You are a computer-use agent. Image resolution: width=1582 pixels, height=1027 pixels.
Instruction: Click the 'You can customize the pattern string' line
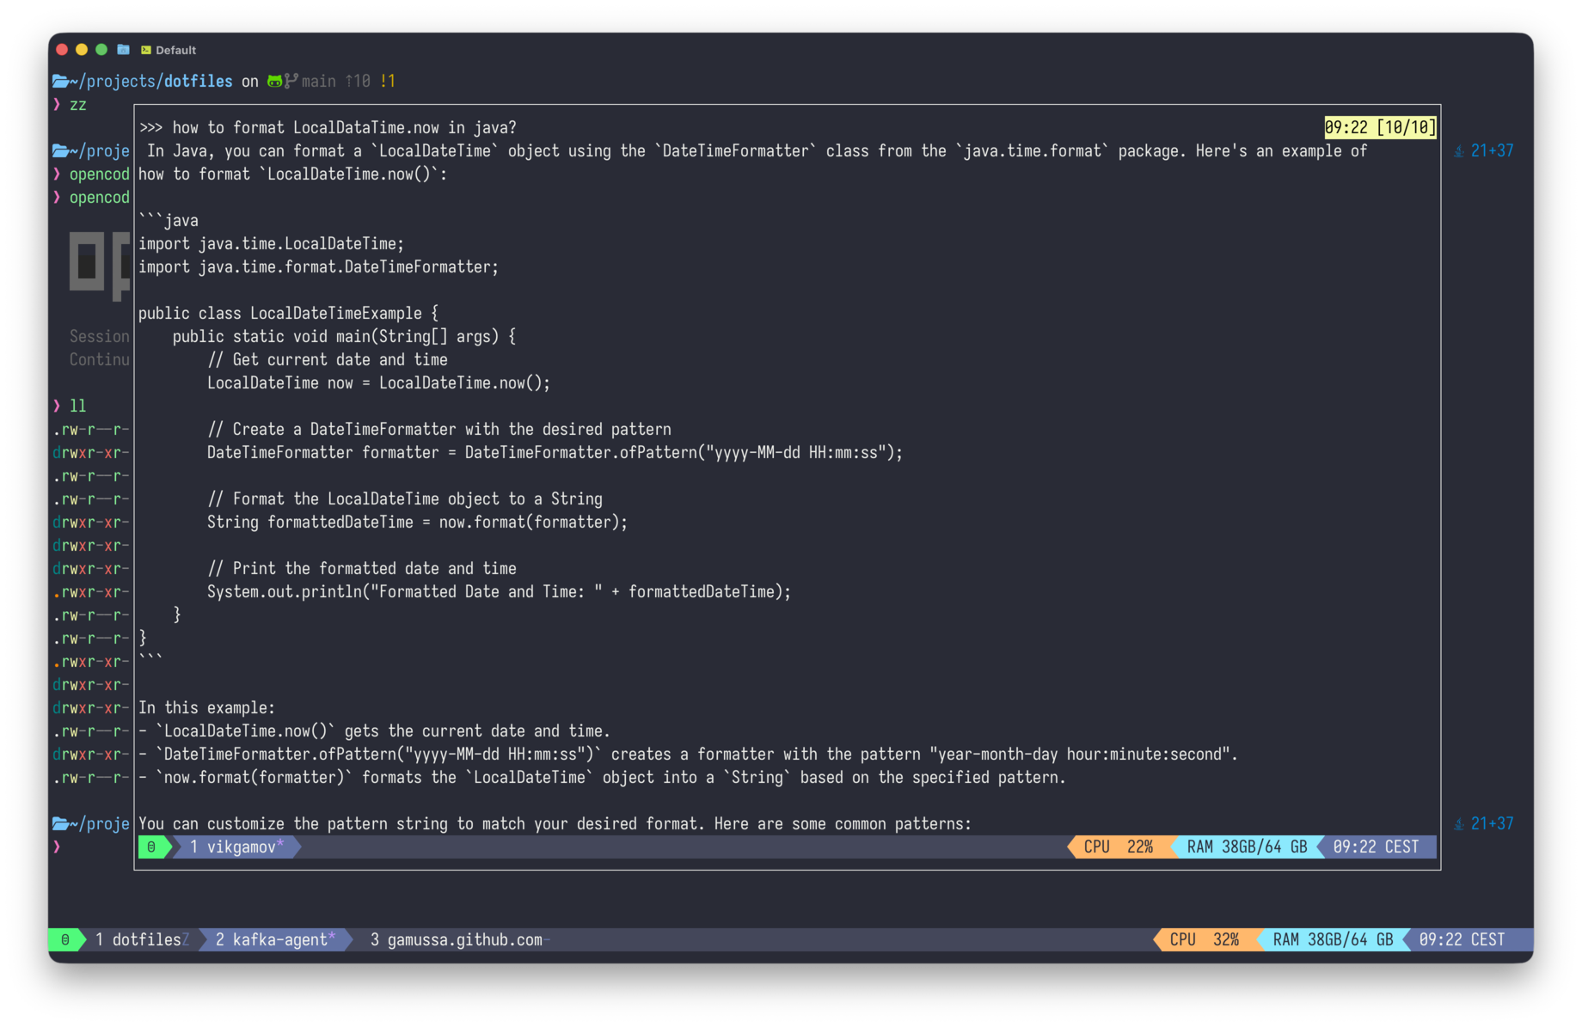pyautogui.click(x=555, y=823)
